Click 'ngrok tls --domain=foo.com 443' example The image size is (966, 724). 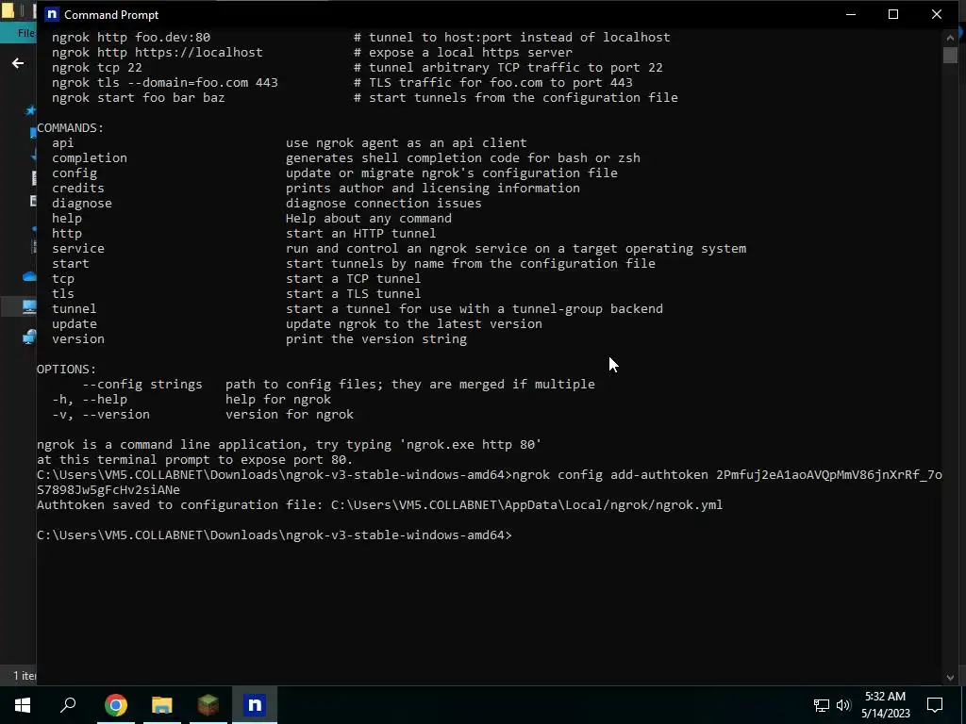(x=165, y=83)
